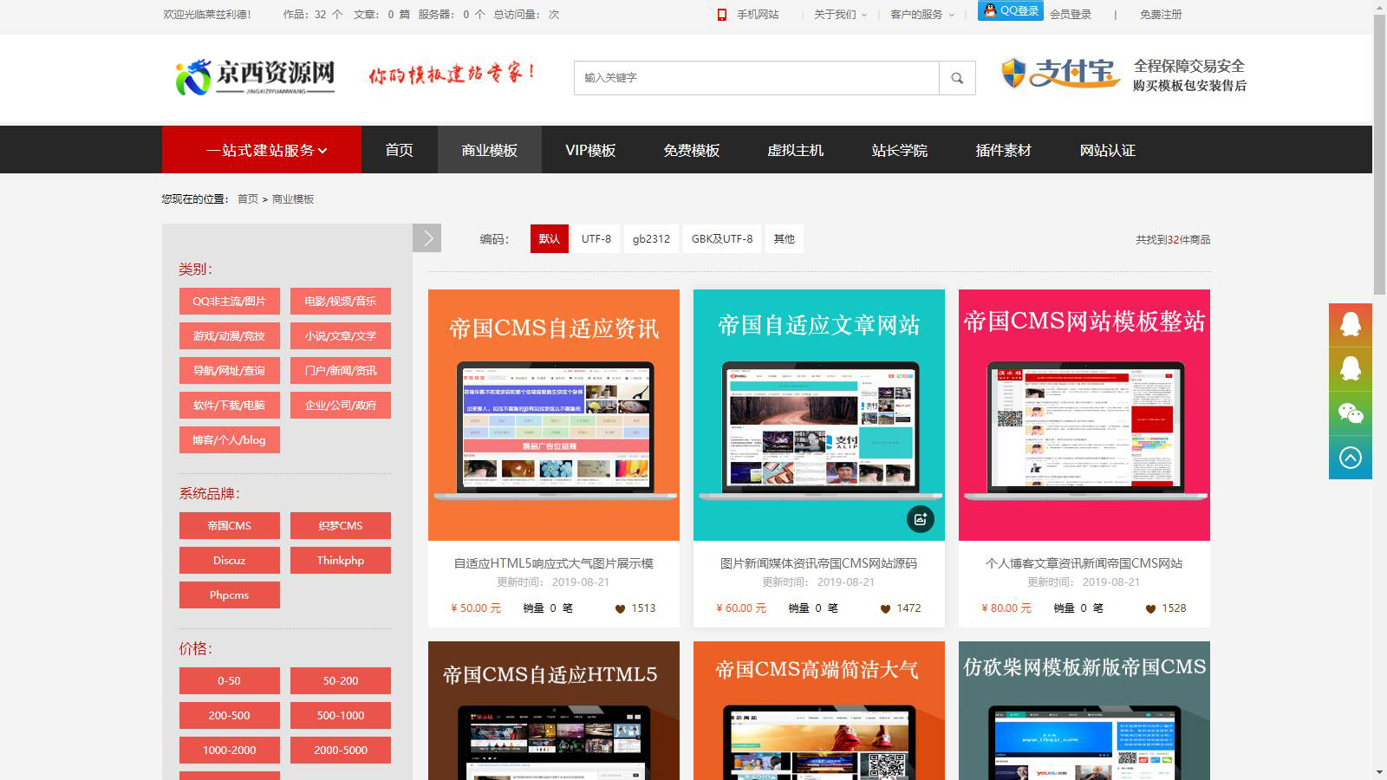
Task: Click the search magnifier icon
Action: pyautogui.click(x=957, y=78)
